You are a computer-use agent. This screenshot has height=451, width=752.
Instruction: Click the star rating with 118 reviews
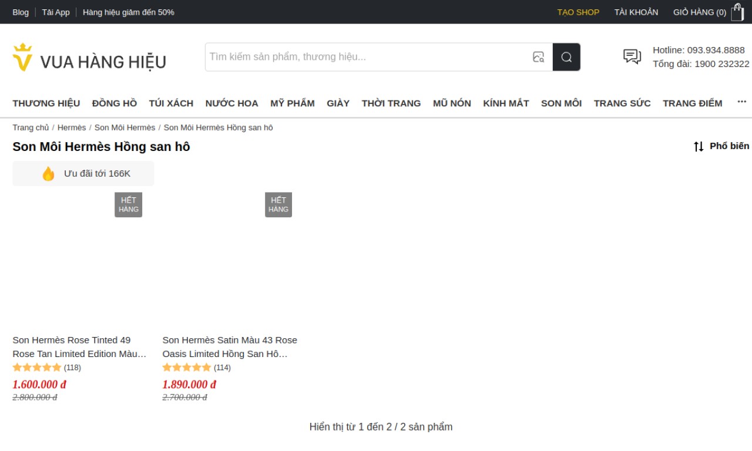click(x=37, y=368)
